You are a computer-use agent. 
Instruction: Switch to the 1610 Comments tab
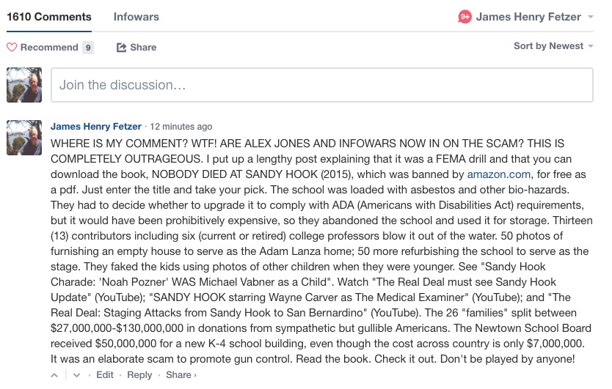(49, 16)
